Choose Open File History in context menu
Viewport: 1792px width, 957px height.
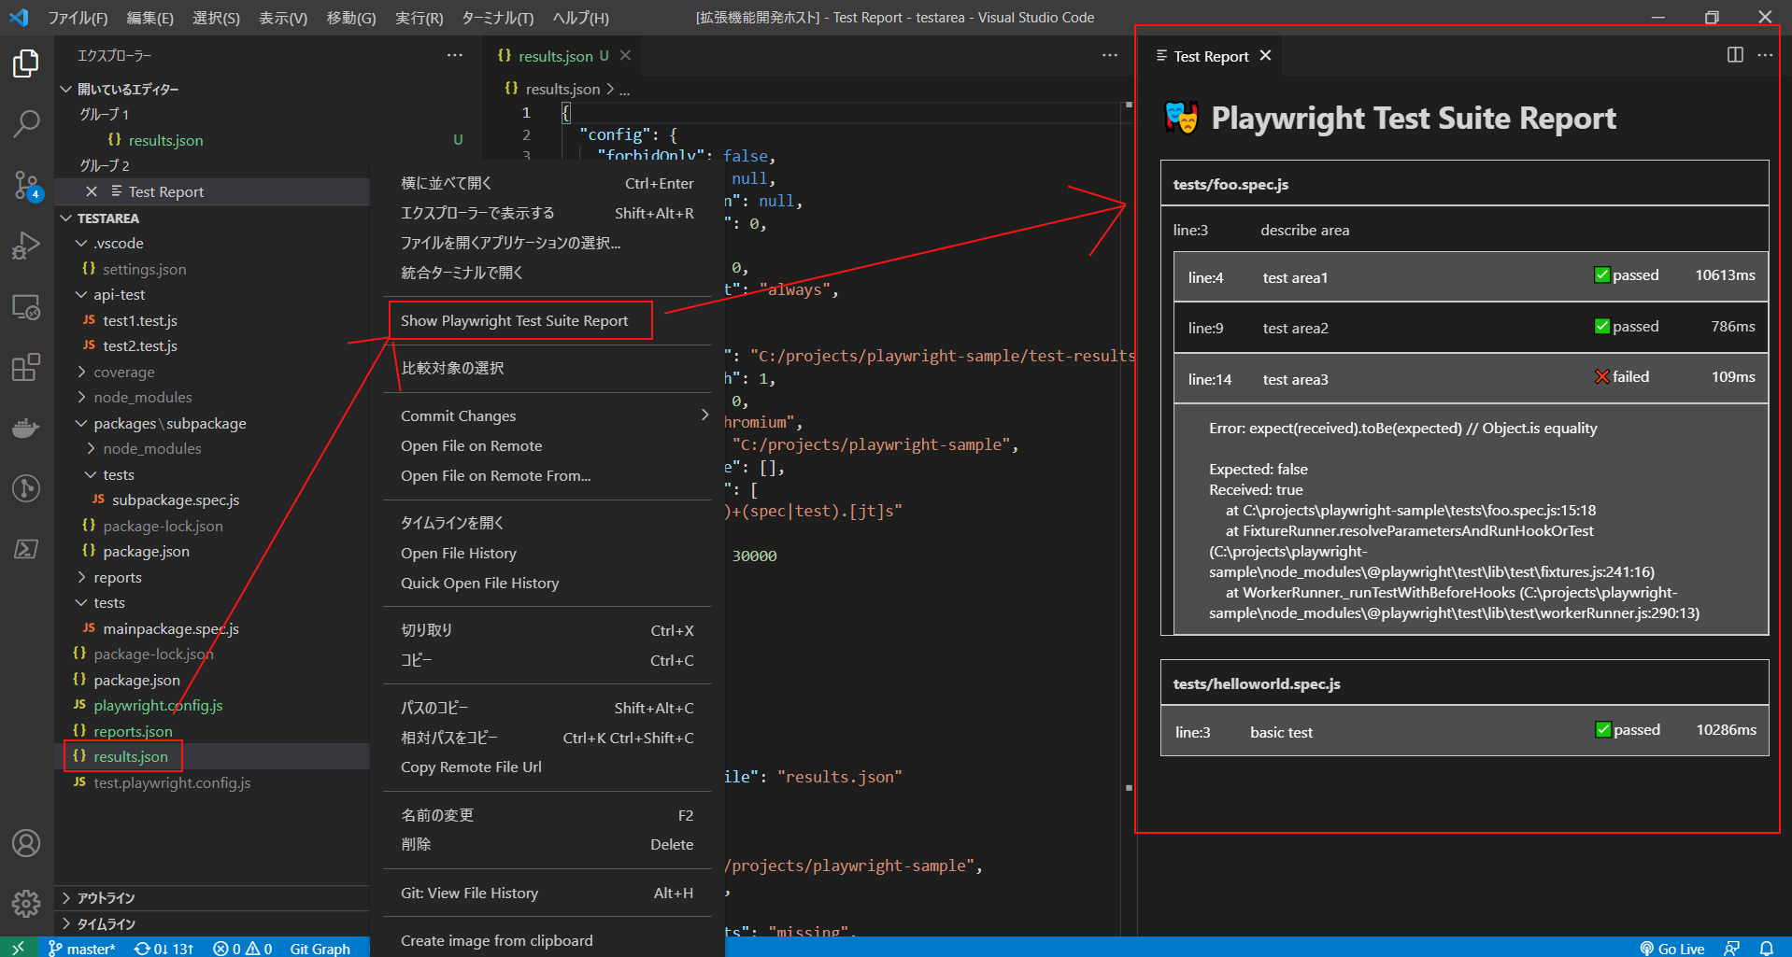point(548,553)
